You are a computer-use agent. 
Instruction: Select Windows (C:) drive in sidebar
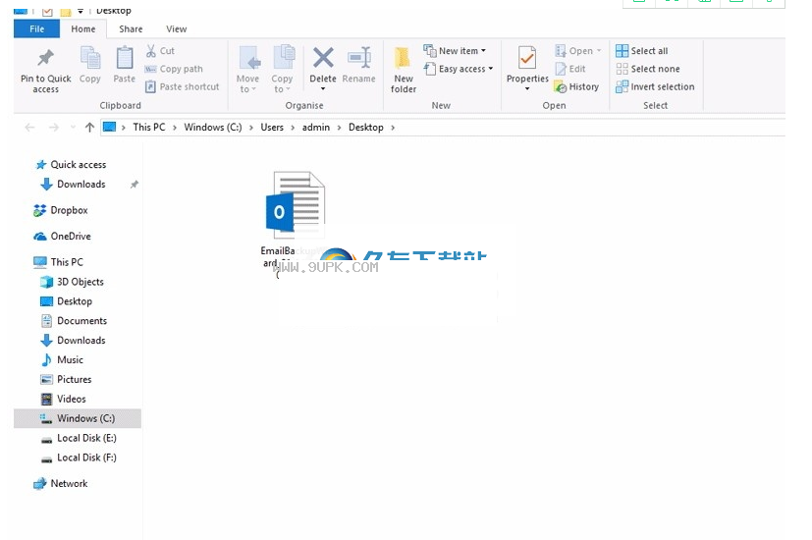pyautogui.click(x=78, y=418)
